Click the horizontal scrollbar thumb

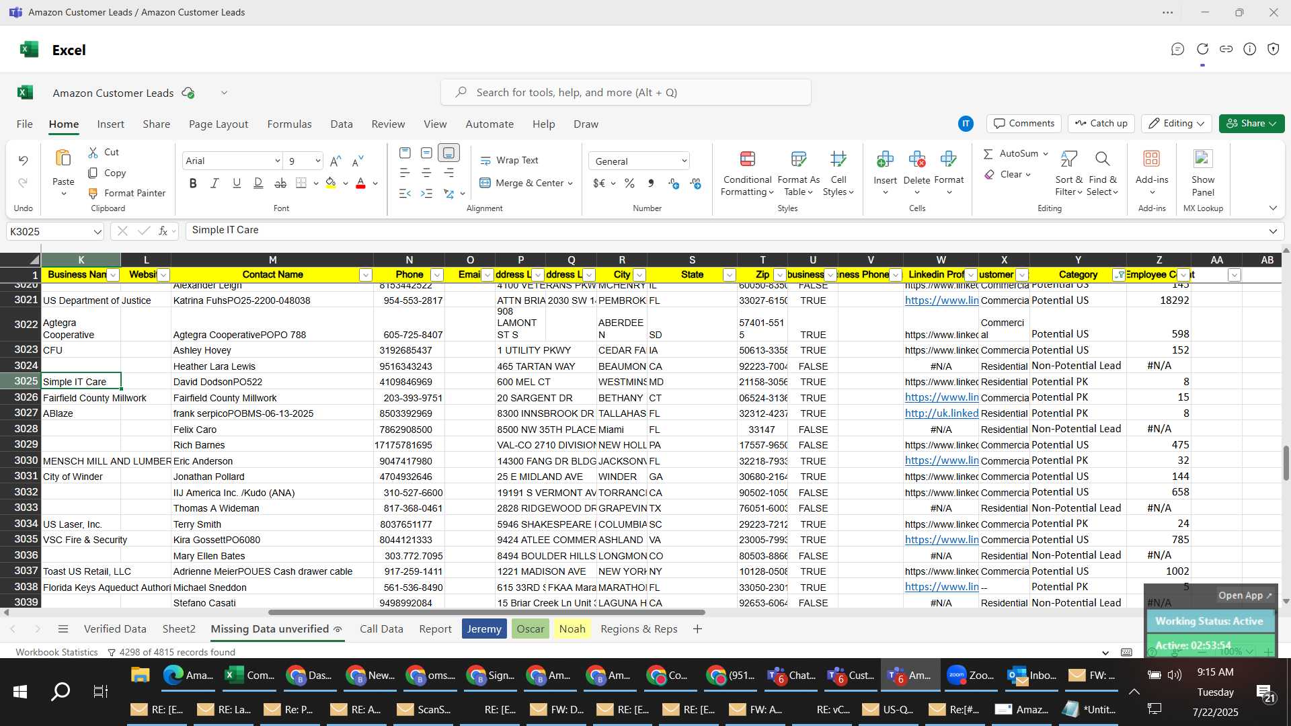[487, 612]
